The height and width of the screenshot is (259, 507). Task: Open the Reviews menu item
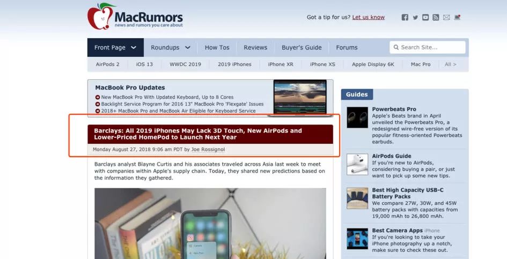point(255,48)
